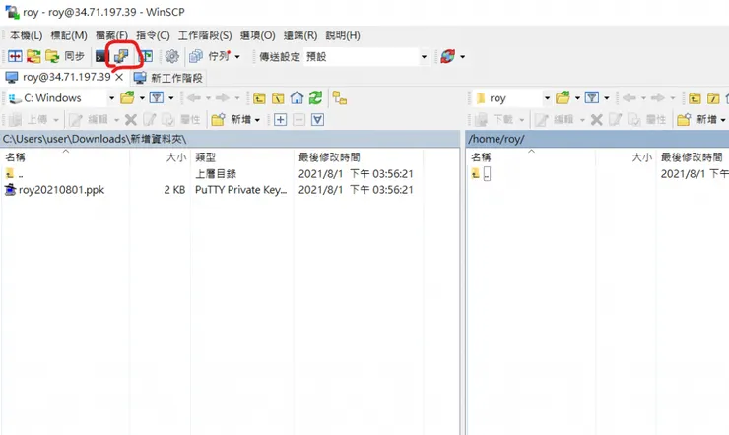729x435 pixels.
Task: Open the 遠端(R) menu
Action: pos(300,35)
